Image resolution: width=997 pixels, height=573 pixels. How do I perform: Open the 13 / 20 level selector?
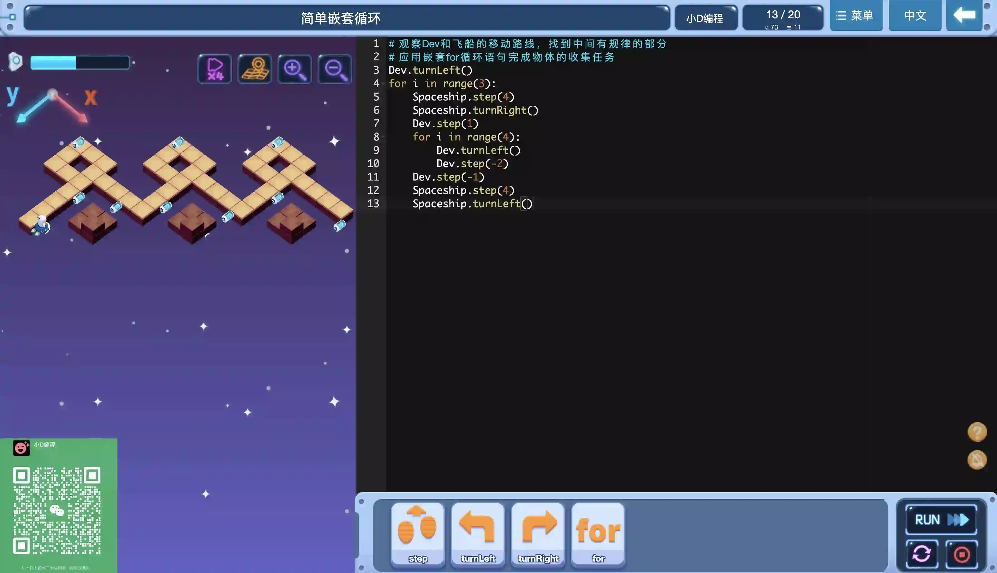coord(783,18)
